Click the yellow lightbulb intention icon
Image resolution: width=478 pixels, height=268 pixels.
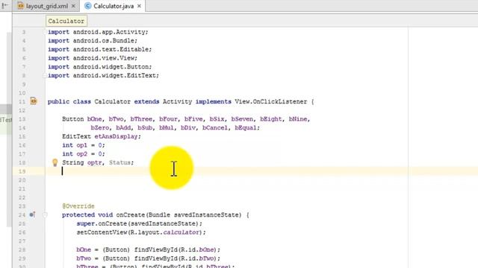(x=55, y=162)
